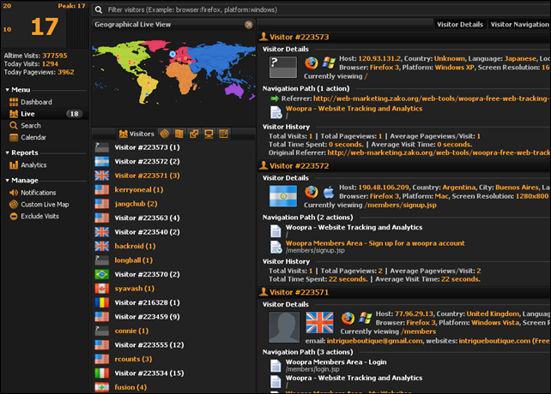The image size is (551, 394).
Task: Close the Geographical Live View panel
Action: point(249,25)
